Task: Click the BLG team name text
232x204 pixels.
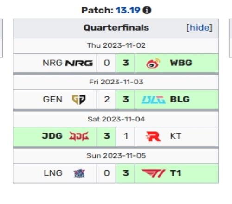Action: 180,99
